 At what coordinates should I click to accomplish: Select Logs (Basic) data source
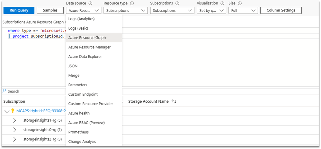(94, 28)
